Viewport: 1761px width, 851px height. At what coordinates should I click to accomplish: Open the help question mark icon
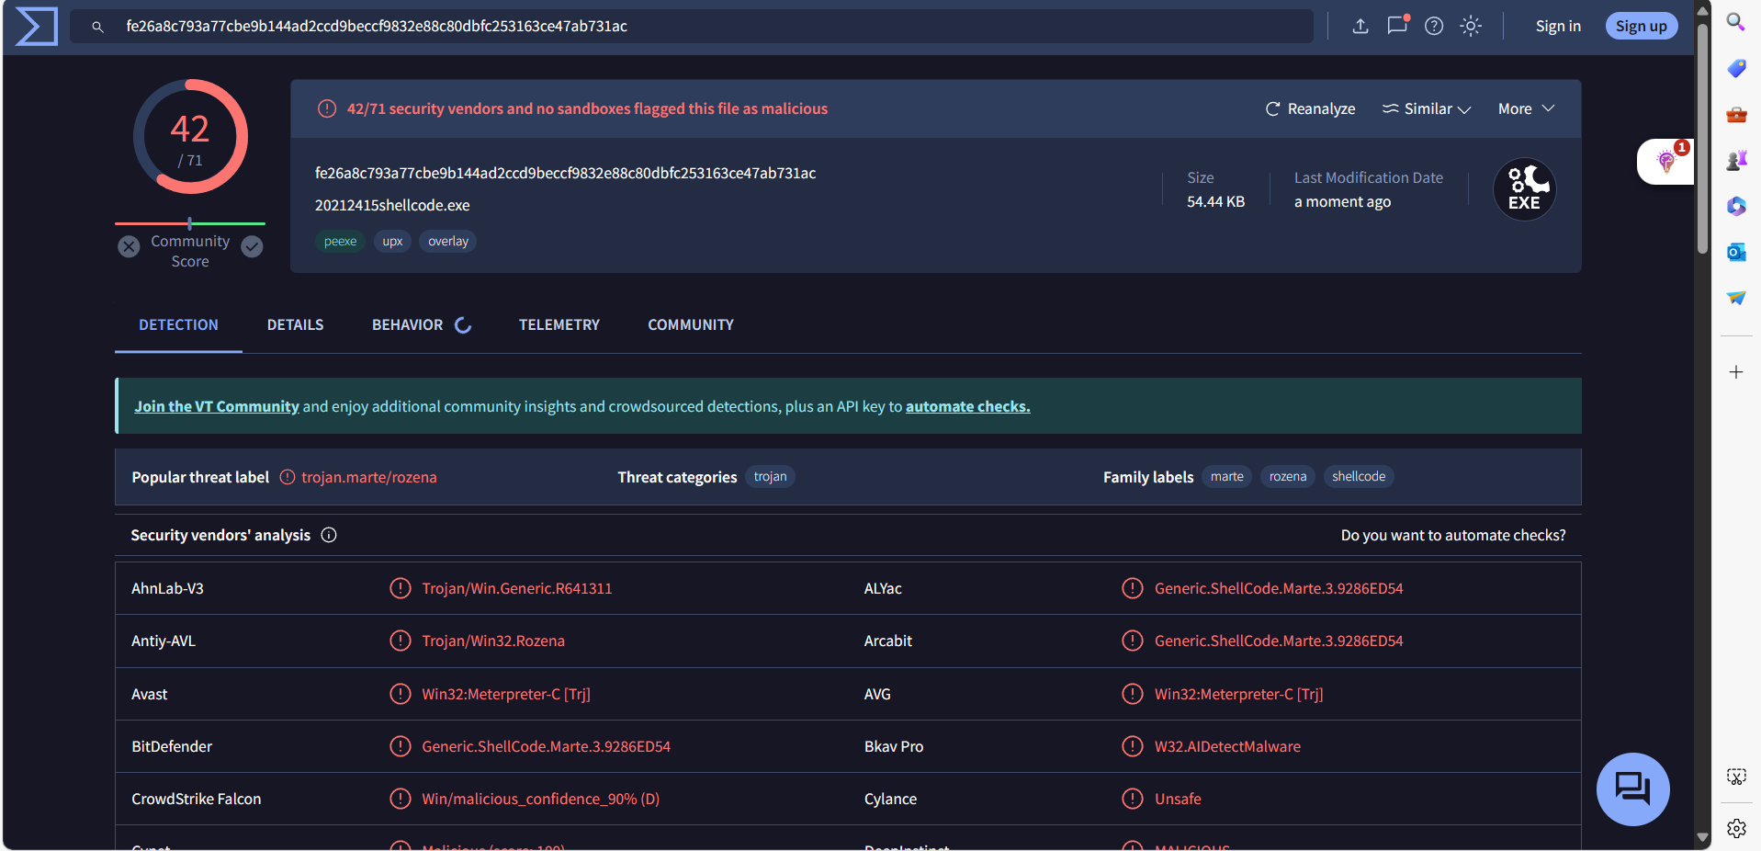[x=1434, y=26]
